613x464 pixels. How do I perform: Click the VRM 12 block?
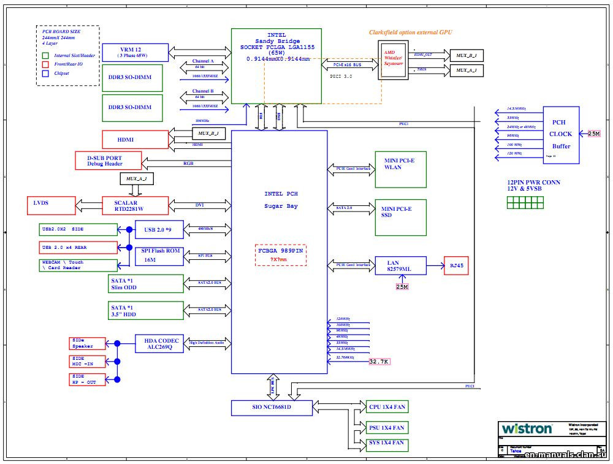click(135, 52)
